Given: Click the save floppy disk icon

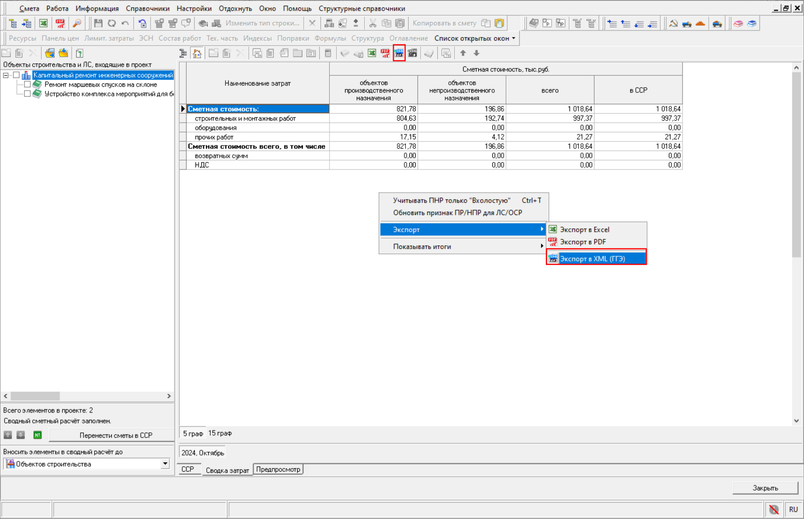Looking at the screenshot, I should pos(98,23).
